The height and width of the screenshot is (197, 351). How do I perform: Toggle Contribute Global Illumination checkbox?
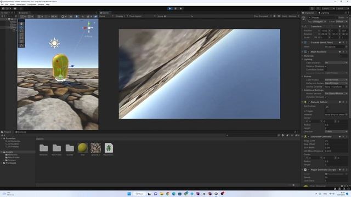click(326, 69)
